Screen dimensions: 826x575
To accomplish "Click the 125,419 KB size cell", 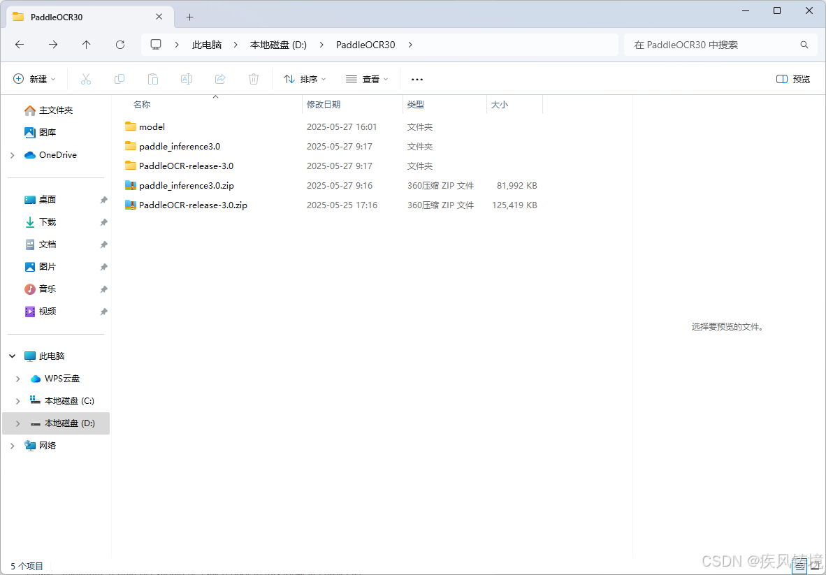I will coord(514,205).
